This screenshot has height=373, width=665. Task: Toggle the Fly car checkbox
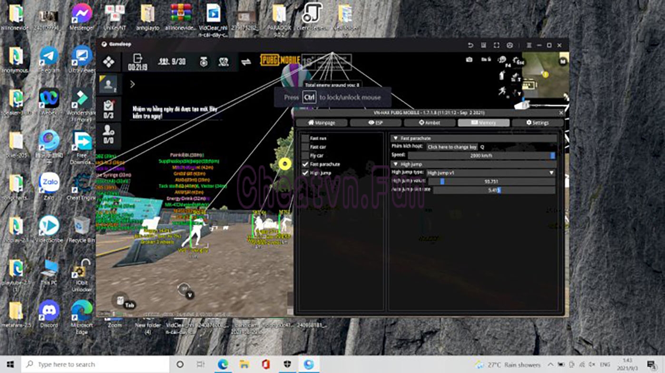(x=305, y=155)
